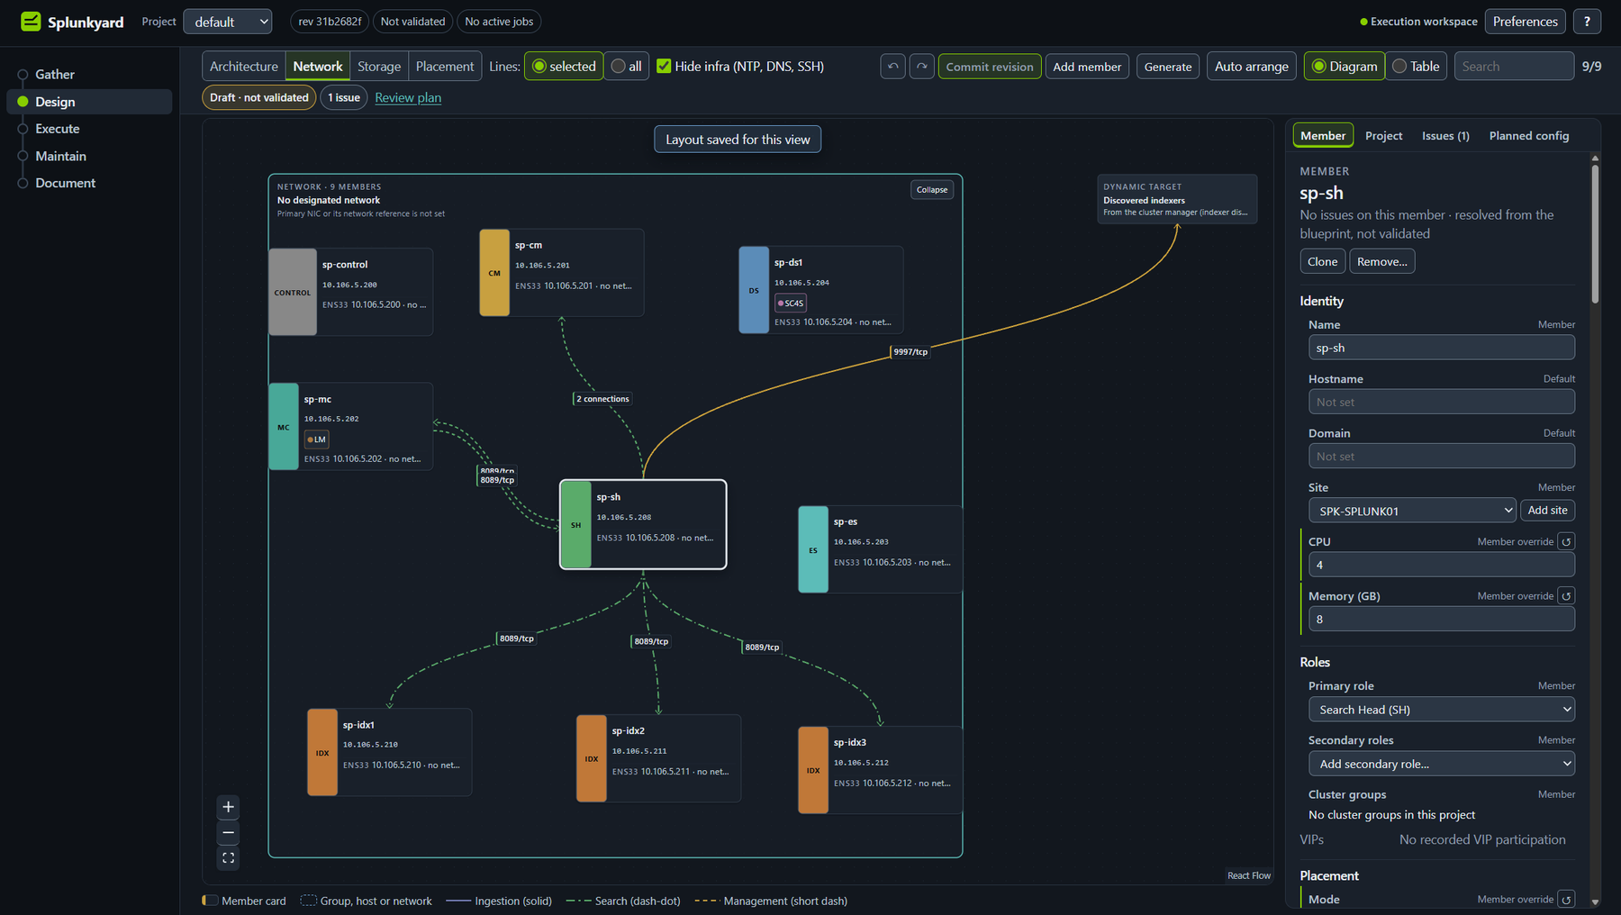Open the Placement tab
Image resolution: width=1621 pixels, height=915 pixels.
[445, 67]
